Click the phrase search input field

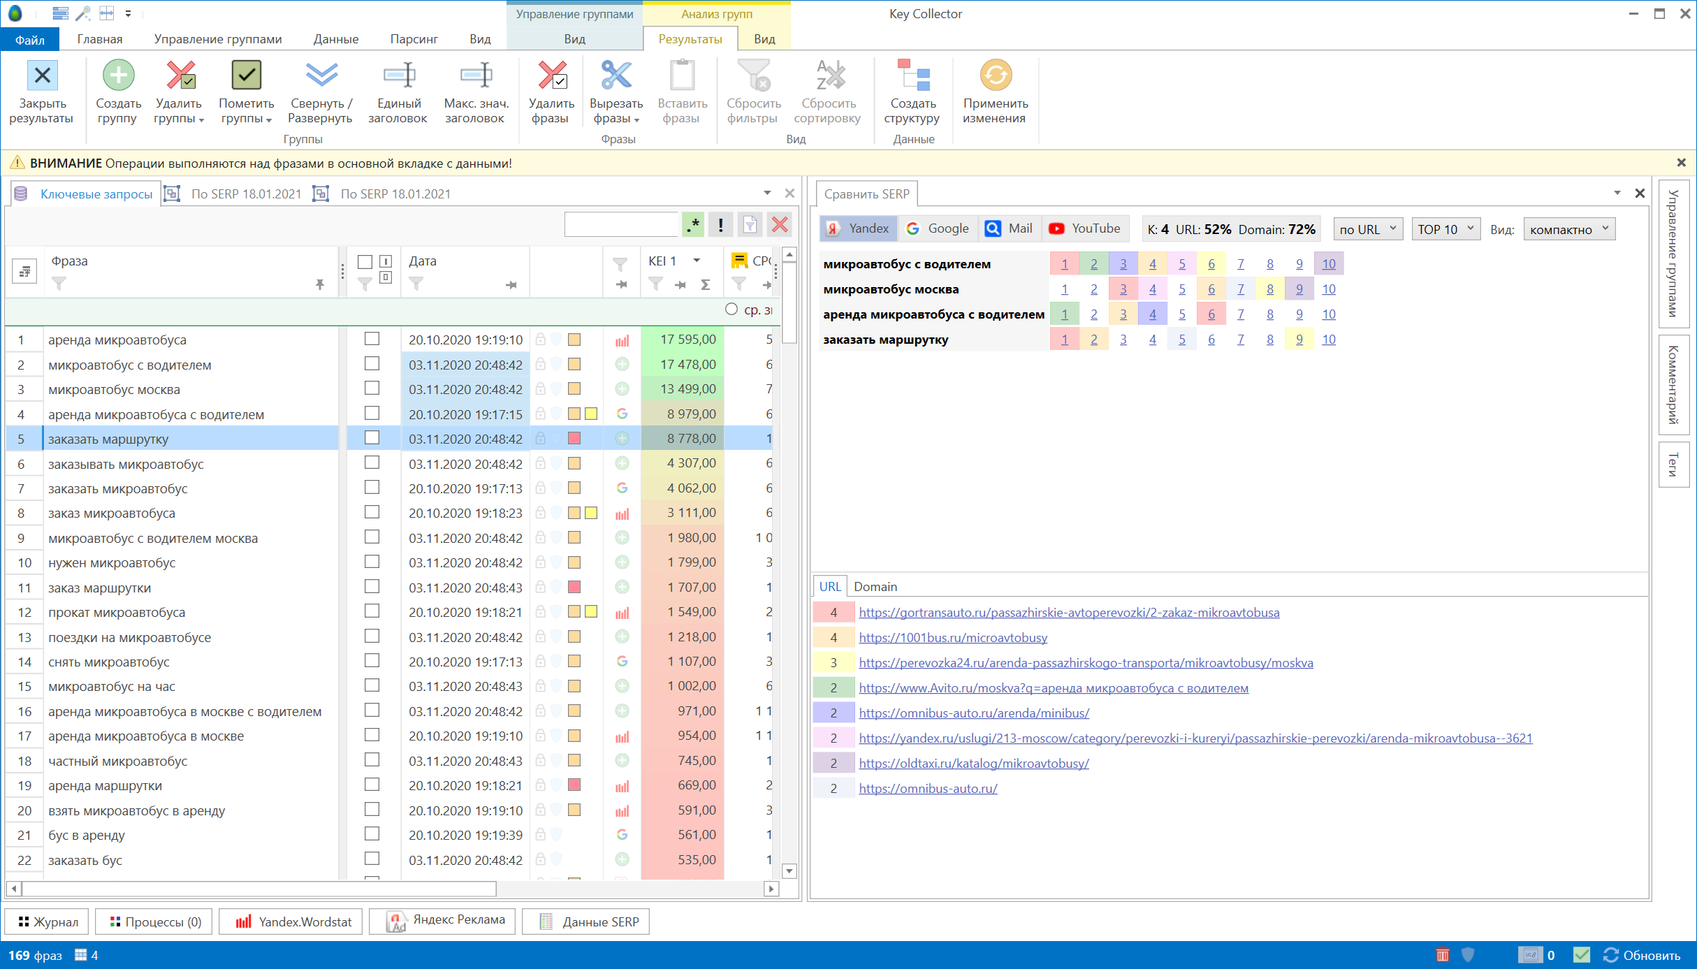tap(620, 225)
